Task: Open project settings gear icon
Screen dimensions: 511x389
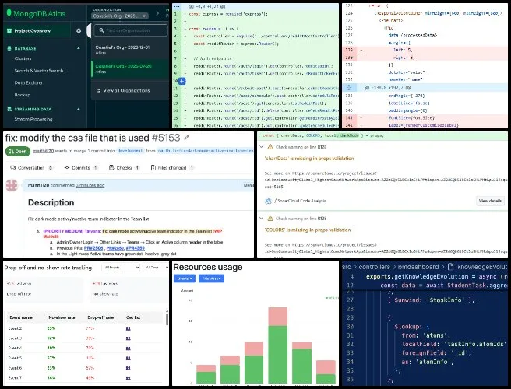Action: (x=78, y=30)
